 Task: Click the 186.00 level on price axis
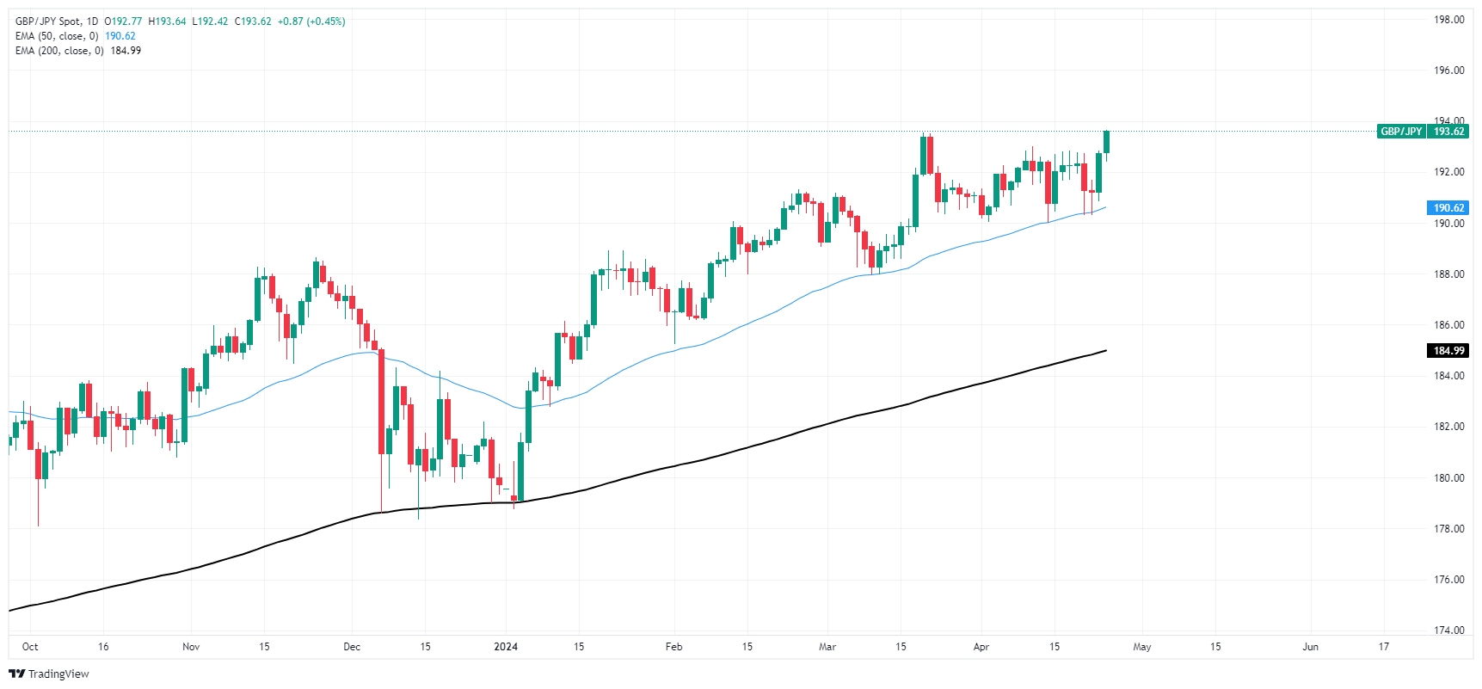click(1448, 325)
